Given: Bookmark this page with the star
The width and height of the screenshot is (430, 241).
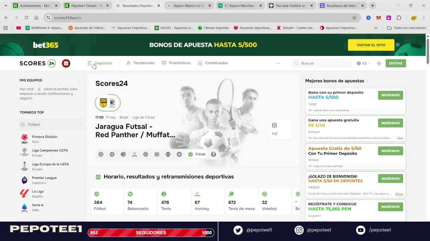Looking at the screenshot, I should (354, 18).
